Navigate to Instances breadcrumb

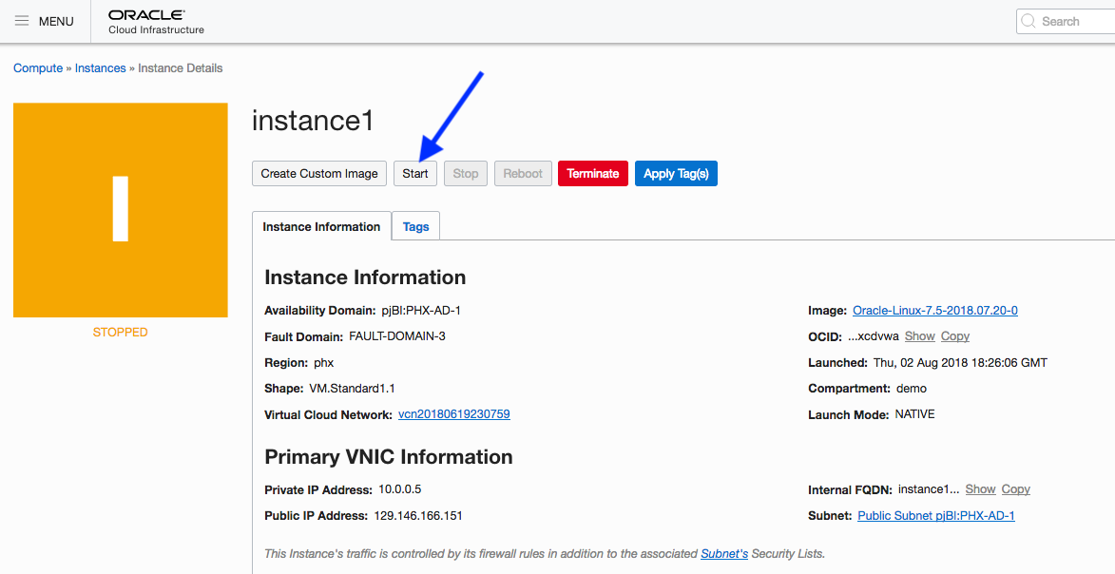tap(100, 68)
